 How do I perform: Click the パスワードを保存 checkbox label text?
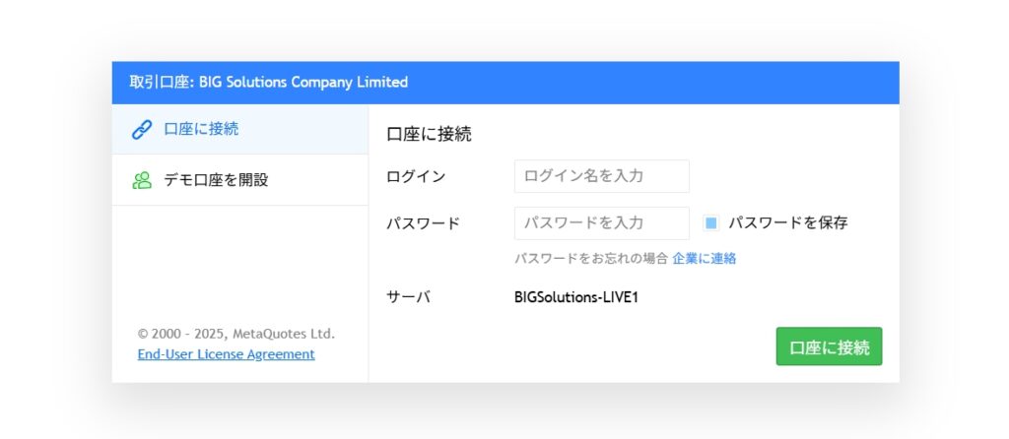coord(787,223)
